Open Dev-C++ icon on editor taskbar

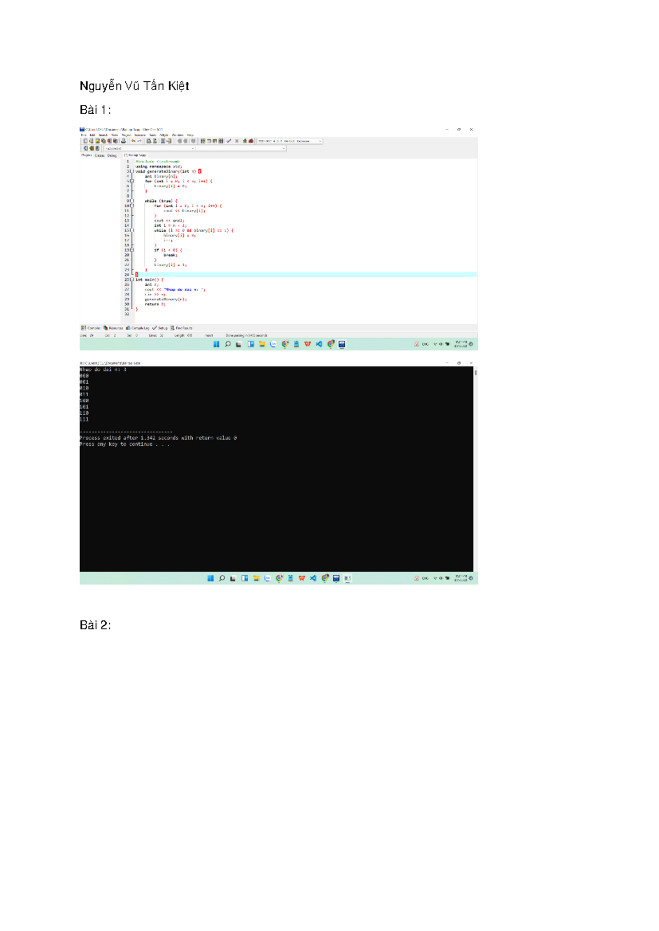(342, 344)
